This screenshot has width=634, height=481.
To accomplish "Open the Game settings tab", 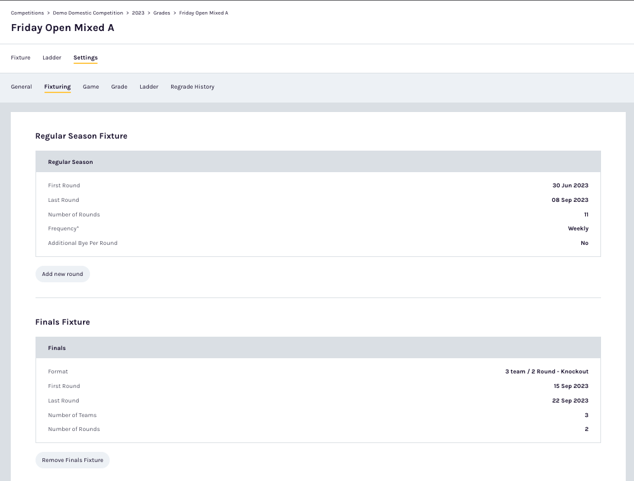I will pyautogui.click(x=91, y=87).
